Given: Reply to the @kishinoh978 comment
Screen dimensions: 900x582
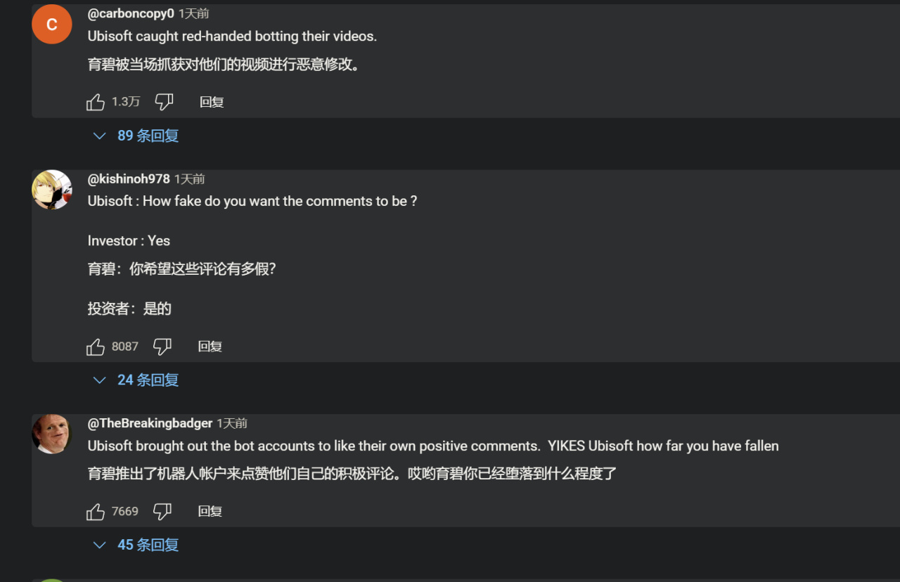Looking at the screenshot, I should [x=210, y=347].
